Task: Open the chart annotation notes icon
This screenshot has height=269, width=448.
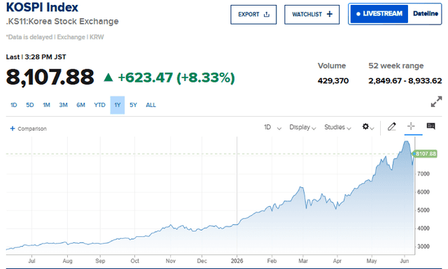Action: [x=430, y=126]
